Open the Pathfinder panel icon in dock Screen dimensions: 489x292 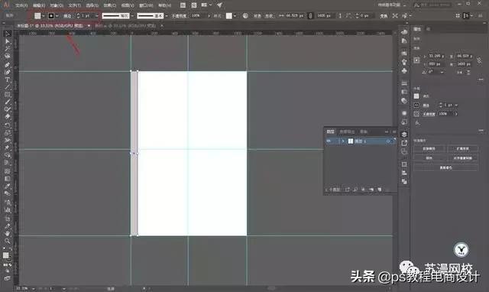pyautogui.click(x=404, y=182)
